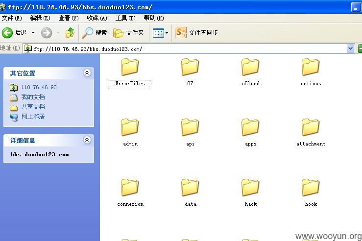Collapse the Details (详细信息) panel
362x241 pixels.
point(87,140)
